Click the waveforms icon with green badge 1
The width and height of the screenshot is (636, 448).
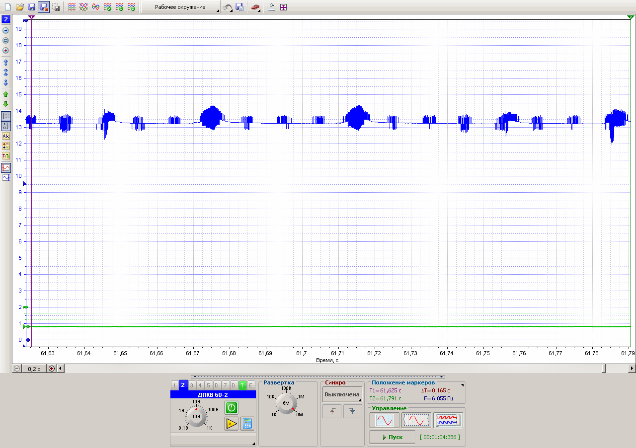click(x=120, y=7)
